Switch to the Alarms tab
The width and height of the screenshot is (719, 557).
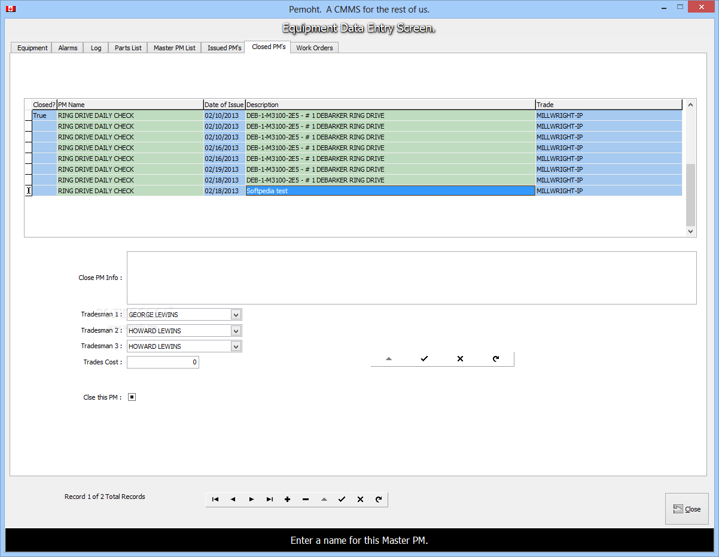[x=68, y=48]
